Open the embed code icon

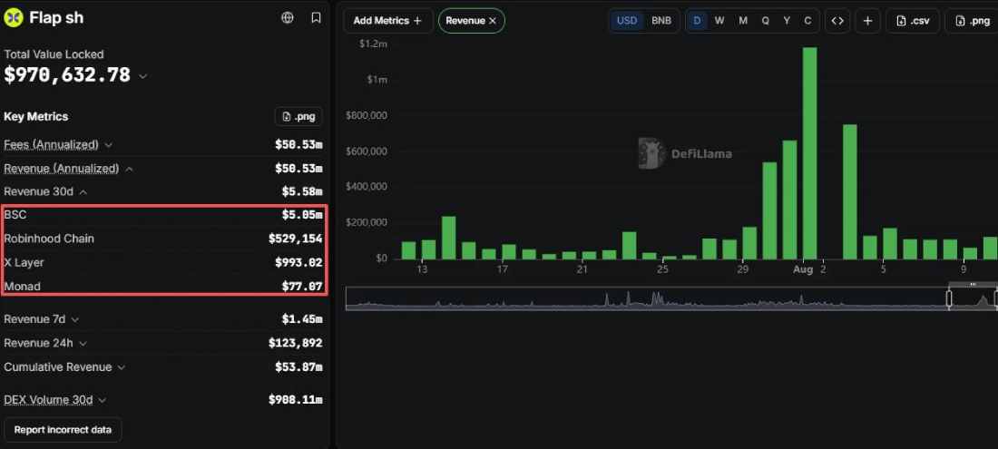(837, 20)
